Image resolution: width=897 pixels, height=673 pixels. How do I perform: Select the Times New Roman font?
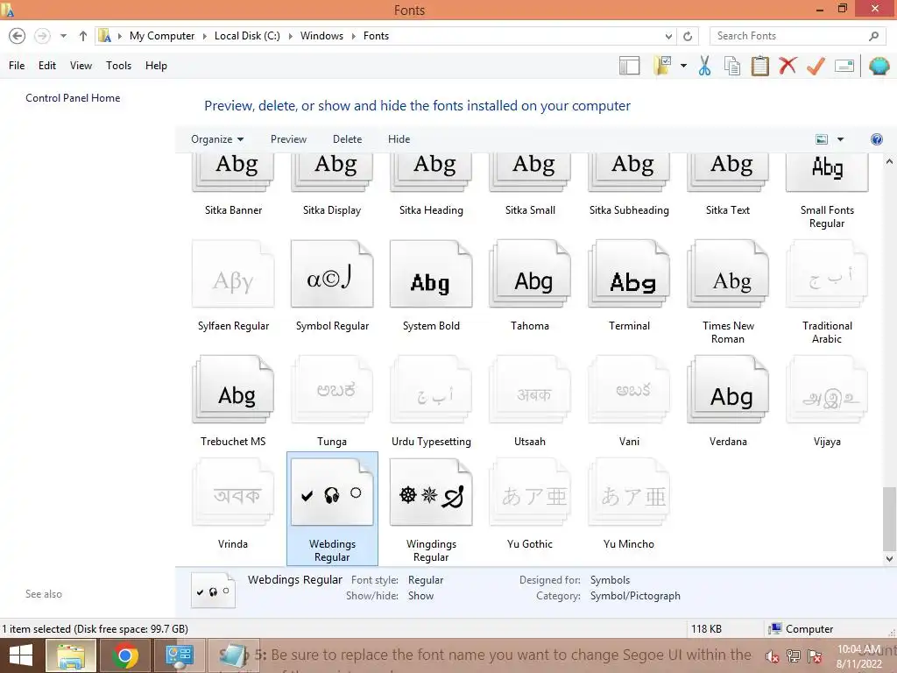[x=728, y=292]
